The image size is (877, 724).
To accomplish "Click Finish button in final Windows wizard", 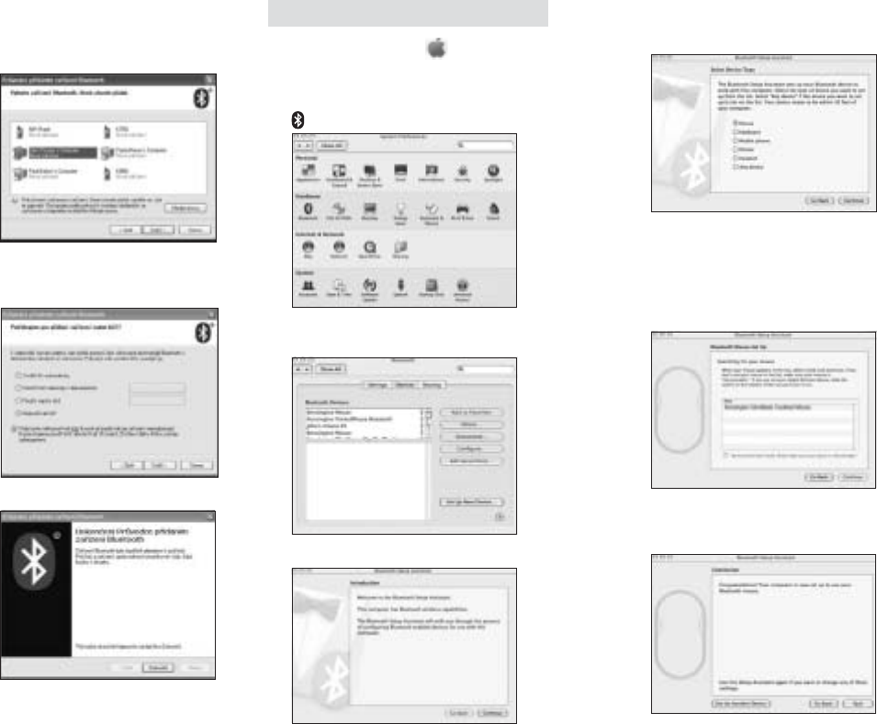I will 158,667.
